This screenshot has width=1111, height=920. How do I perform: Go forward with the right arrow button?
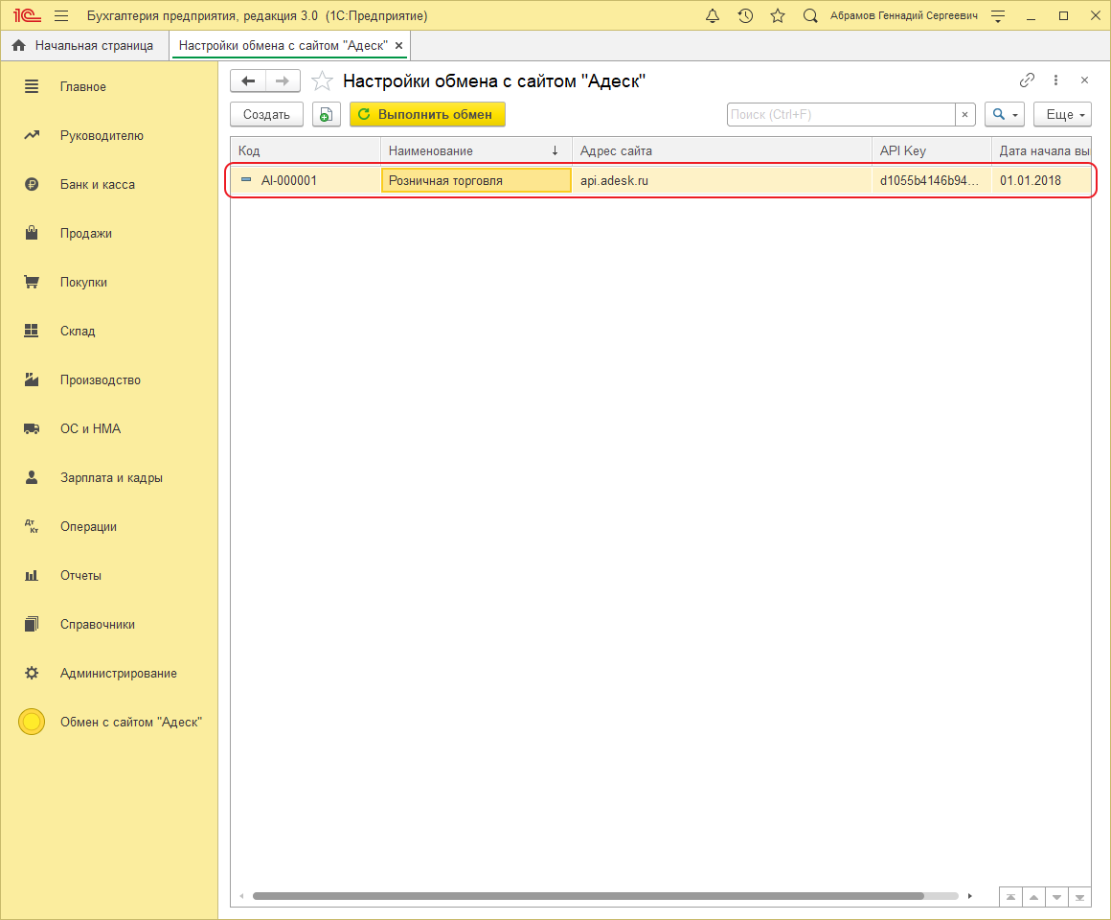click(x=283, y=80)
